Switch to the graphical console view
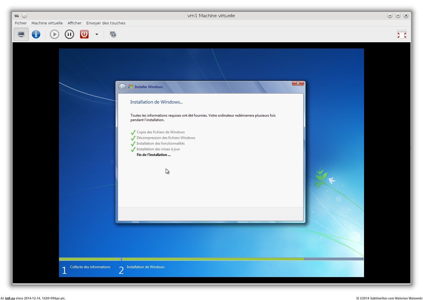Viewport: 423px width, 300px height. (x=21, y=35)
